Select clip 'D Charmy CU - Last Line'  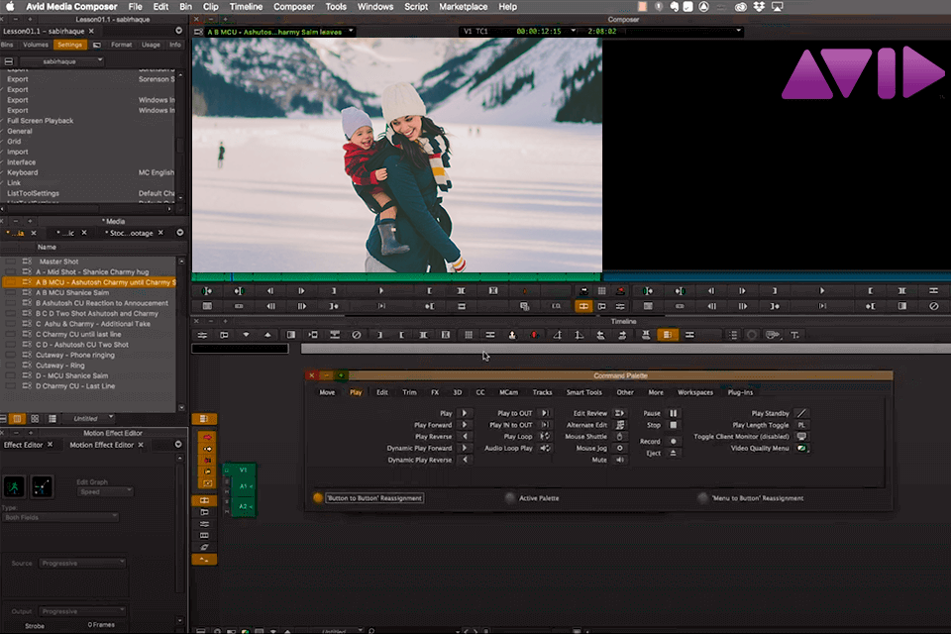[90, 386]
